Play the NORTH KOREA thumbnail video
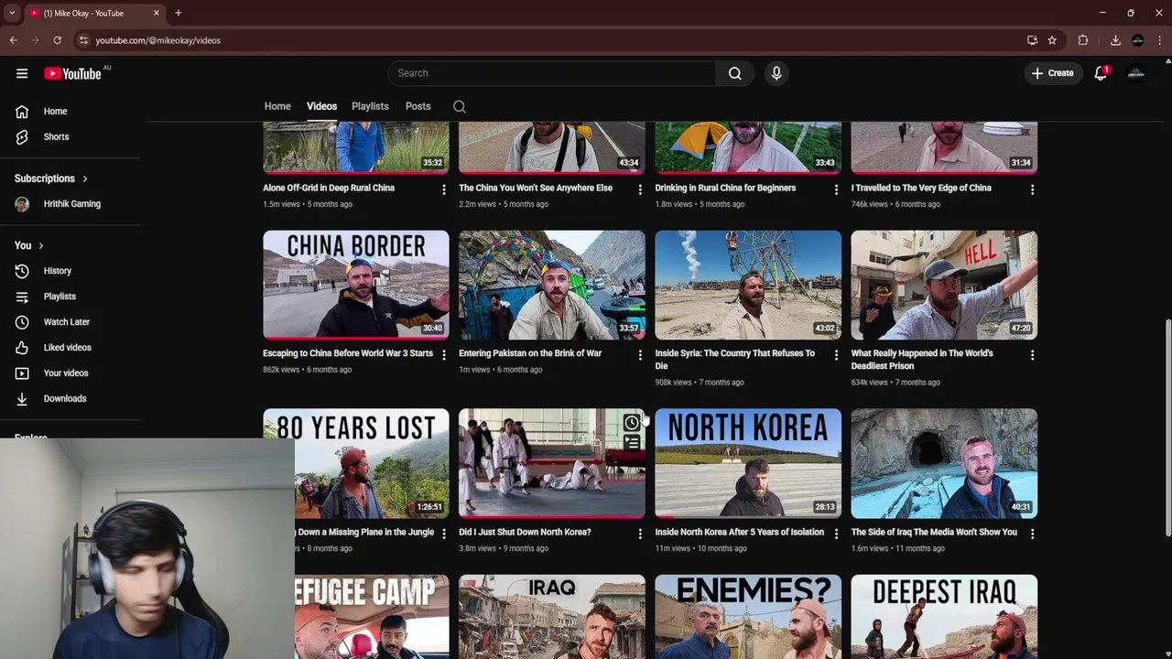This screenshot has width=1172, height=659. (748, 463)
